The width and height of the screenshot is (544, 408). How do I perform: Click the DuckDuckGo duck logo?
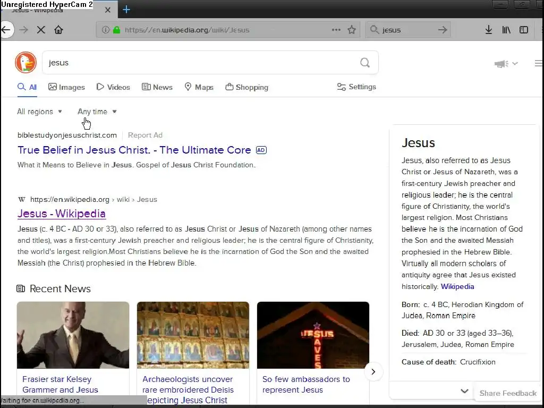tap(25, 63)
